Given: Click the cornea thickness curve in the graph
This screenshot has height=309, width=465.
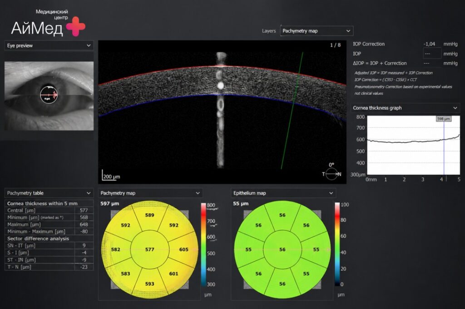Looking at the screenshot, I should pyautogui.click(x=413, y=141).
